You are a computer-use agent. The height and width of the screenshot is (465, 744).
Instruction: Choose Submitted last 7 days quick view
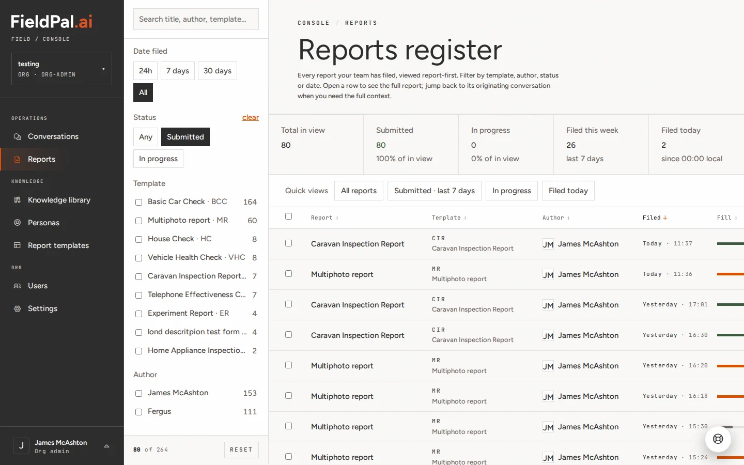(435, 191)
